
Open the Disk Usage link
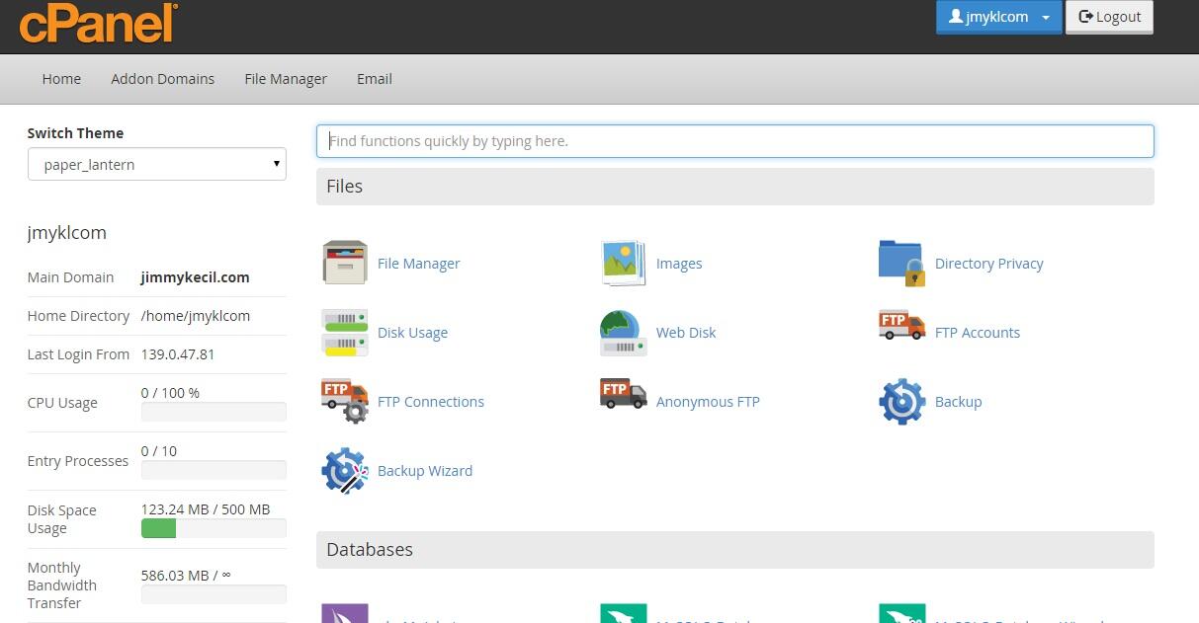(412, 333)
